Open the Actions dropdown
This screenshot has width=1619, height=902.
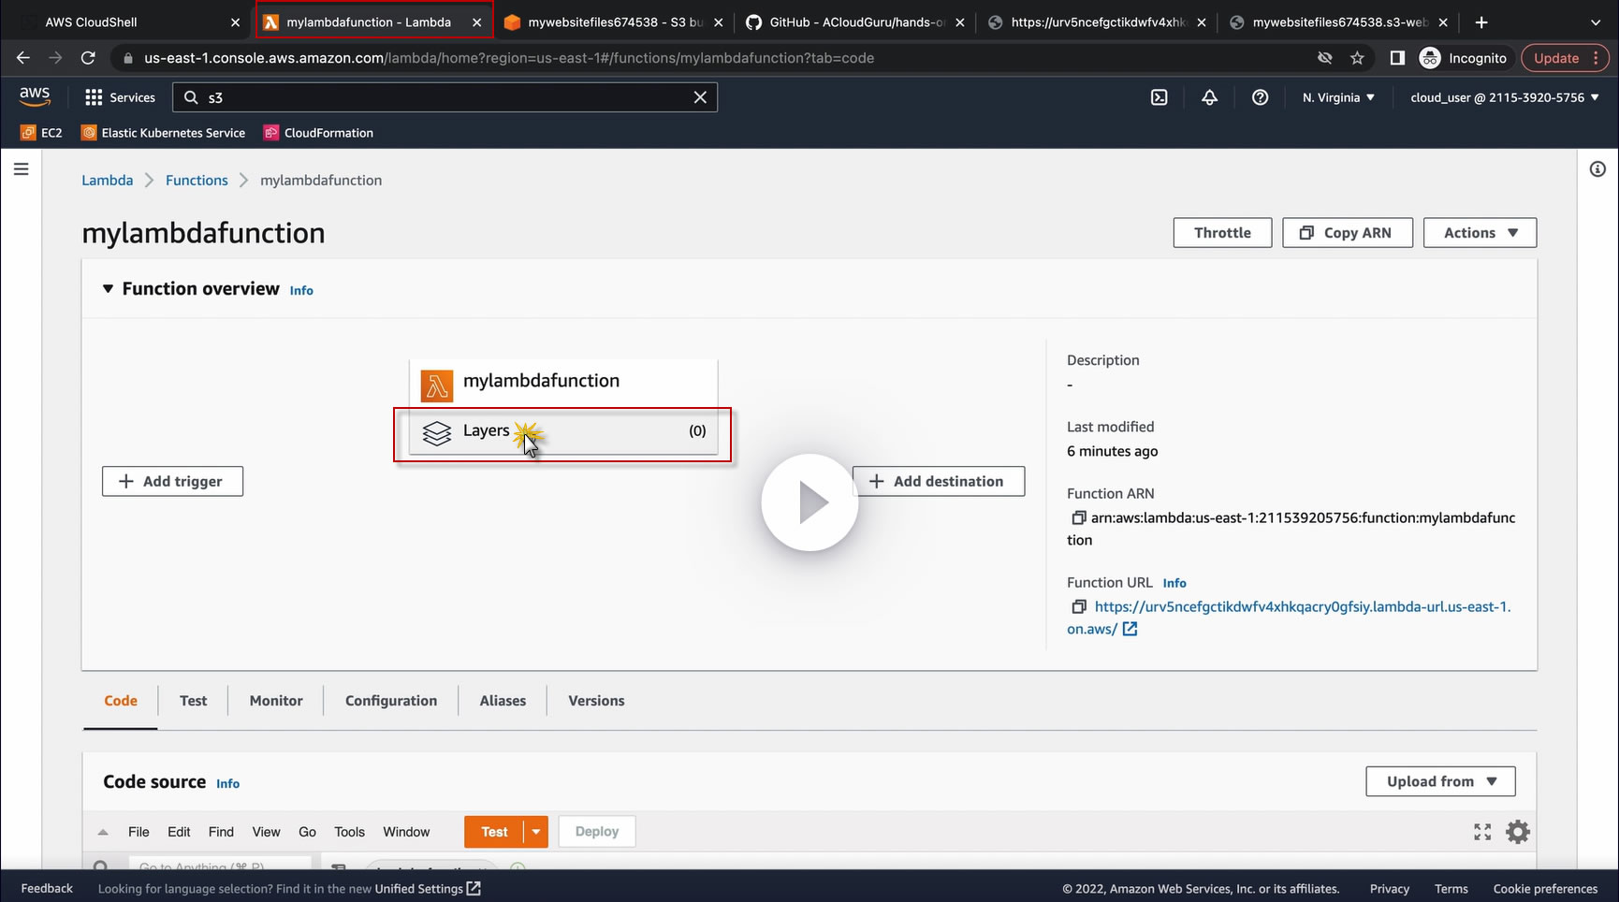[1480, 233]
